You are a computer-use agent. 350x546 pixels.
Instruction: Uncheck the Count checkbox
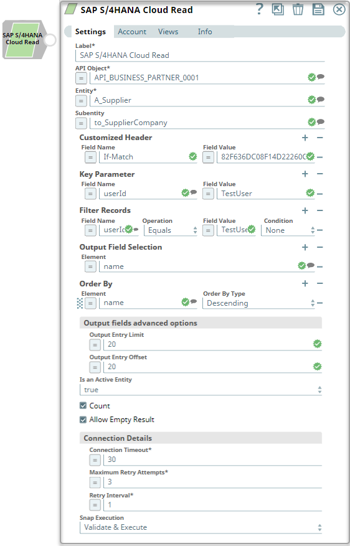83,405
